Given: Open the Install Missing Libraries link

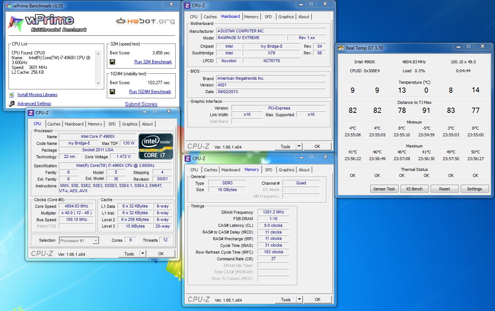Looking at the screenshot, I should pos(37,95).
